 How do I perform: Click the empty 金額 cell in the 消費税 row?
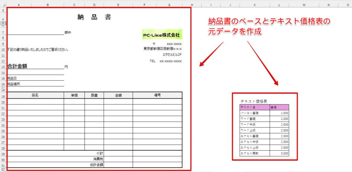118,159
